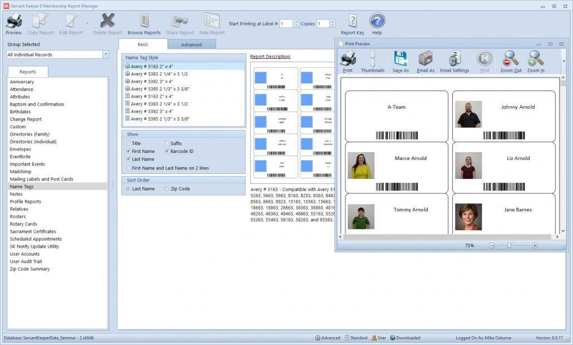Open the Group Selected dropdown
This screenshot has height=345, width=573.
pos(106,54)
